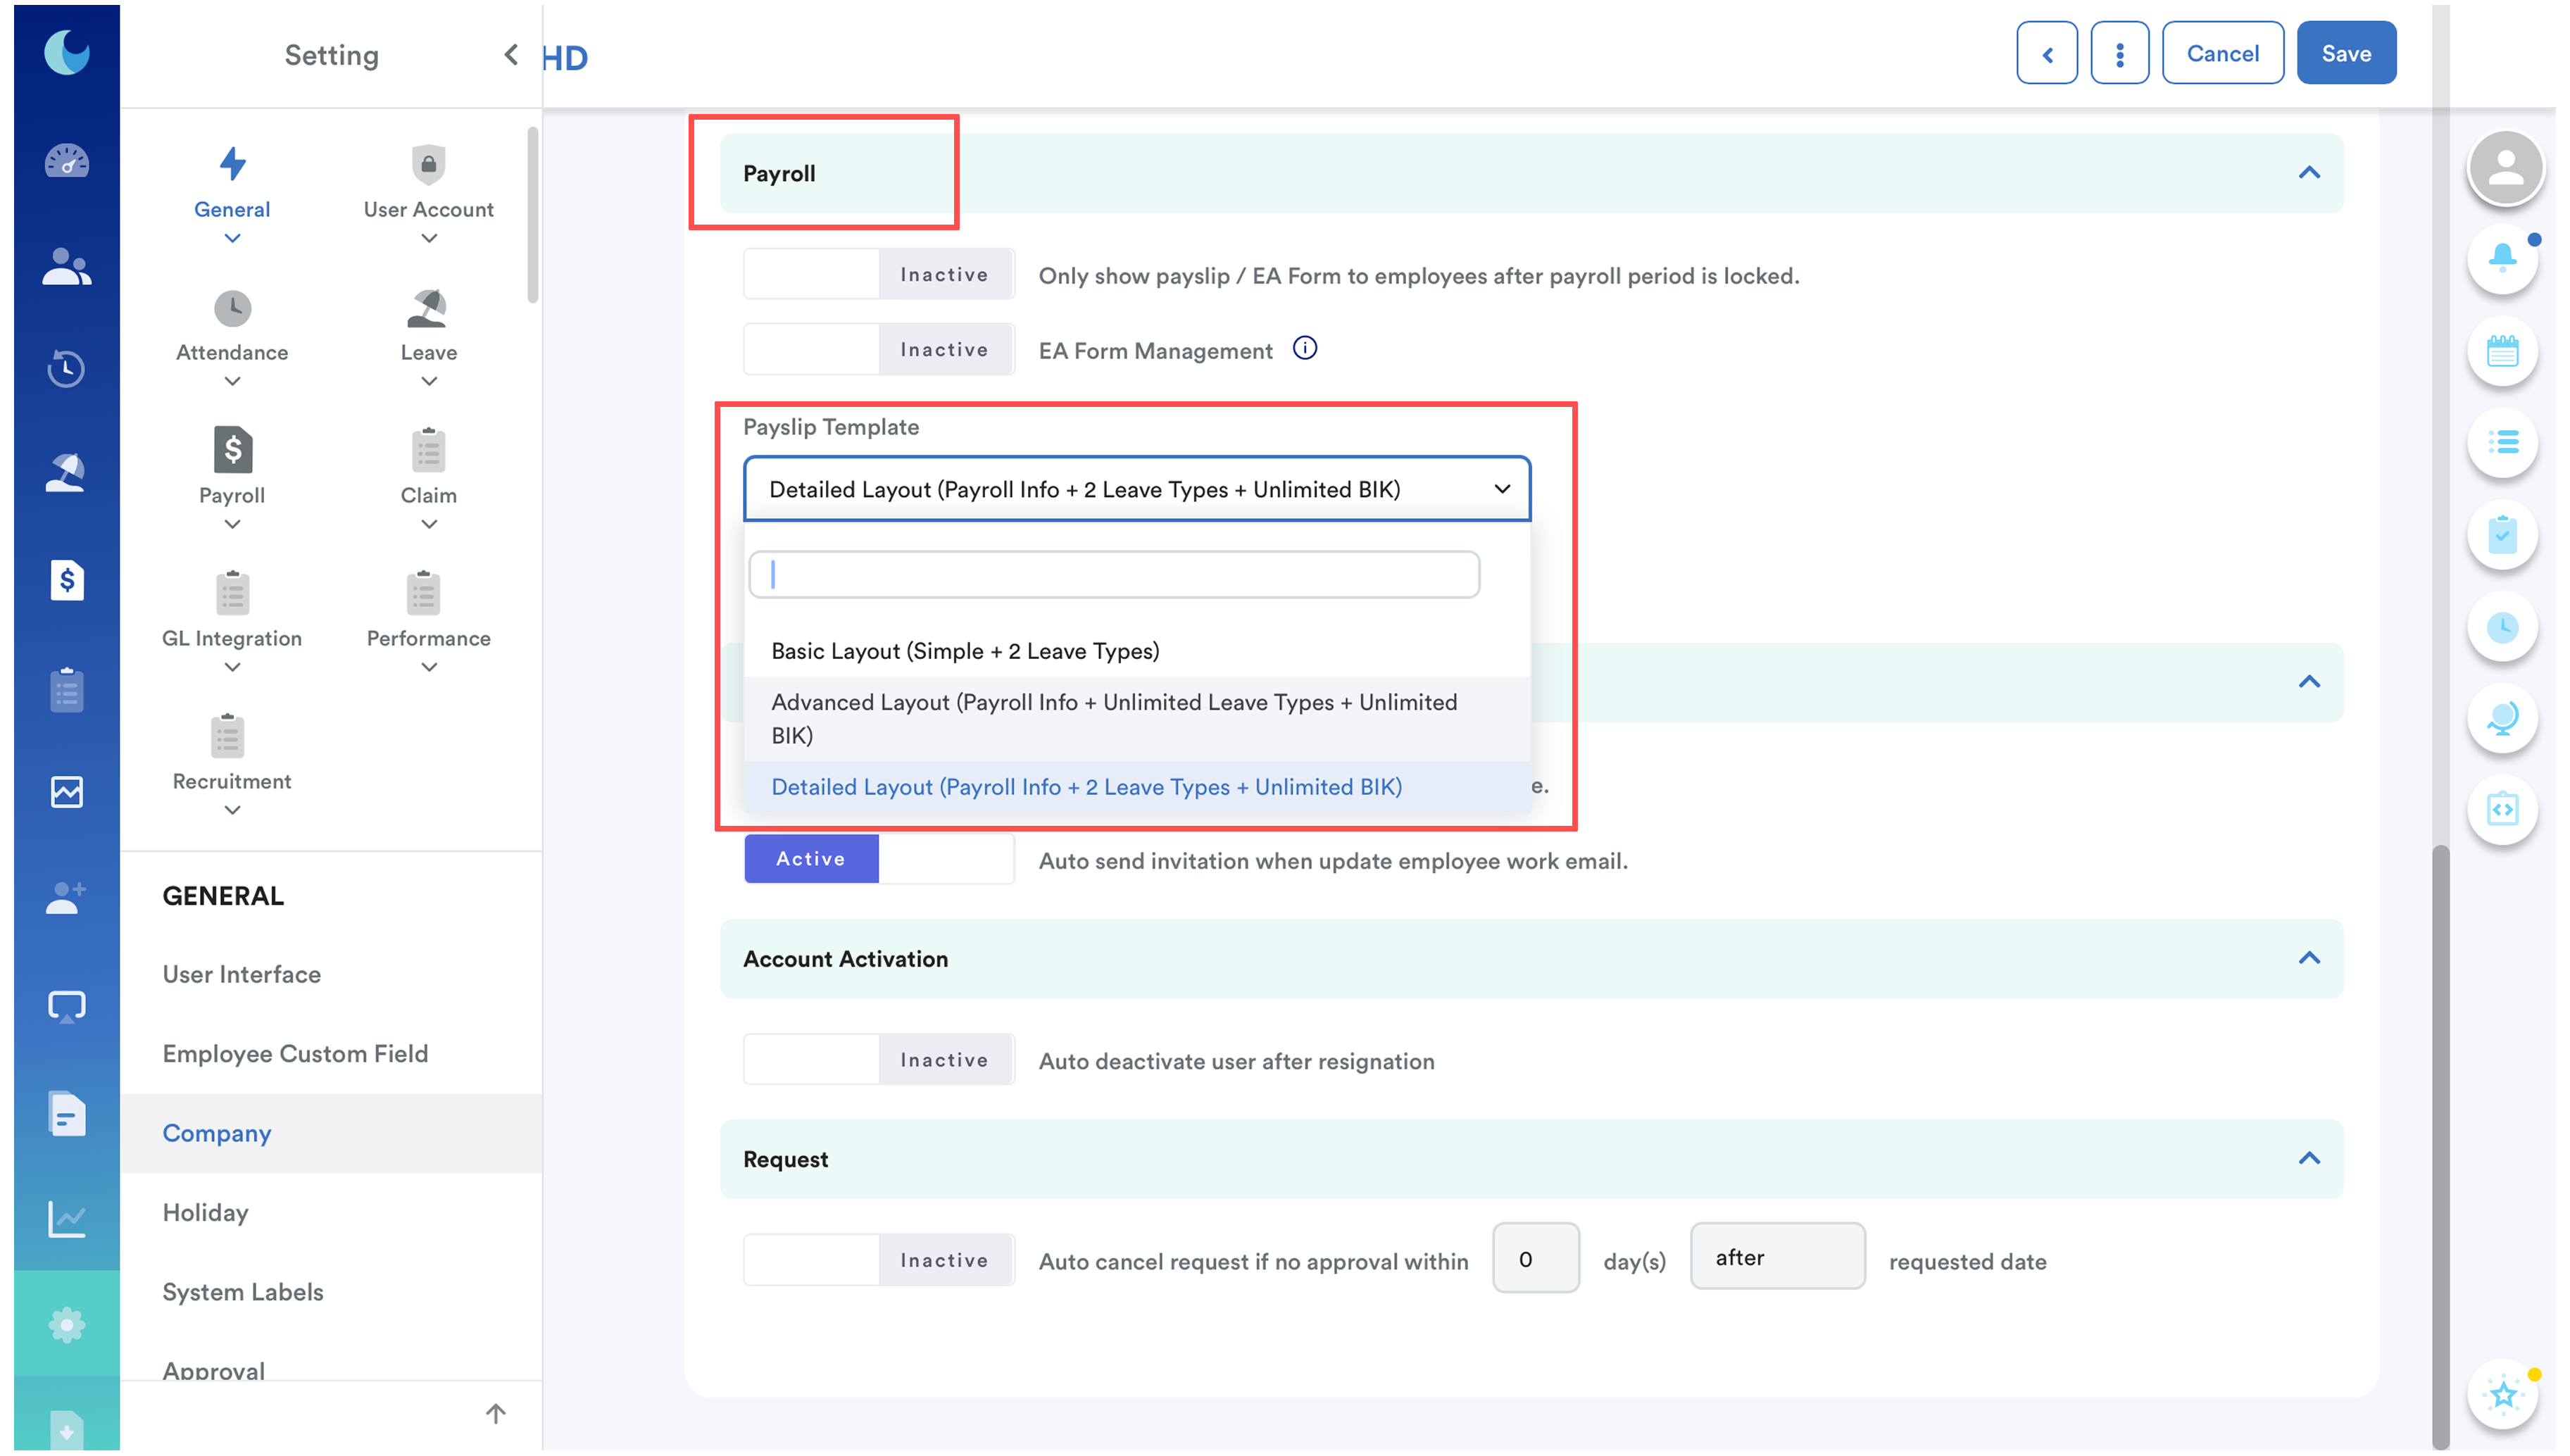Open the user profile avatar icon
Viewport: 2570px width, 1456px height.
click(x=2505, y=167)
